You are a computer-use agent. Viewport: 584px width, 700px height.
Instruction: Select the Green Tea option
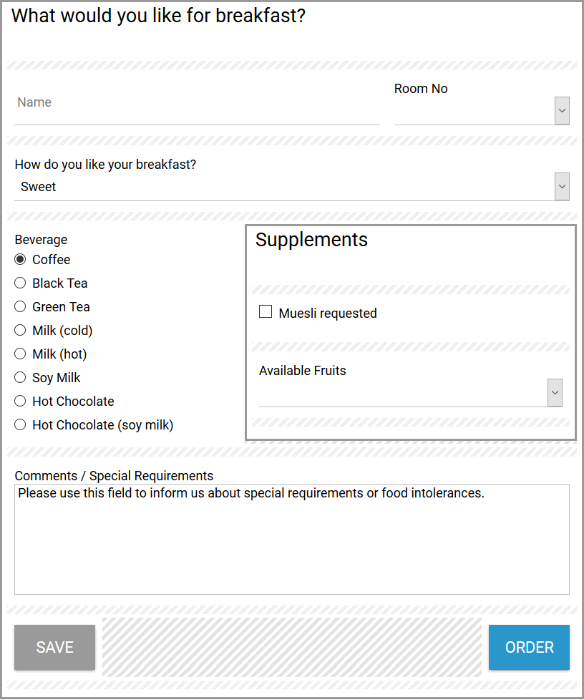point(20,306)
